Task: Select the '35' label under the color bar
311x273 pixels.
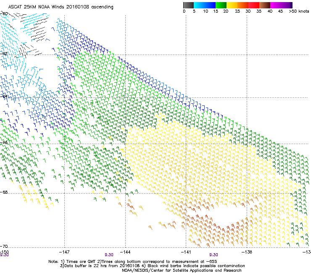Action: pyautogui.click(x=259, y=11)
